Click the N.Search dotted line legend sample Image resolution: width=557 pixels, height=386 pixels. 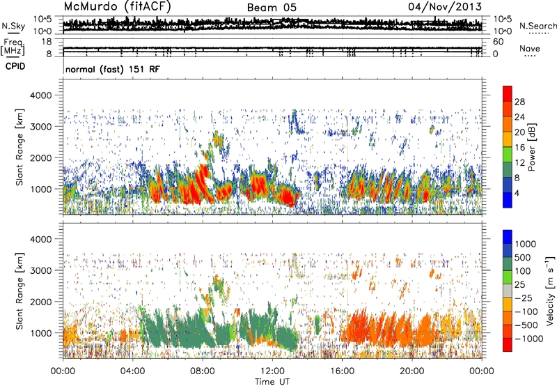(x=539, y=33)
